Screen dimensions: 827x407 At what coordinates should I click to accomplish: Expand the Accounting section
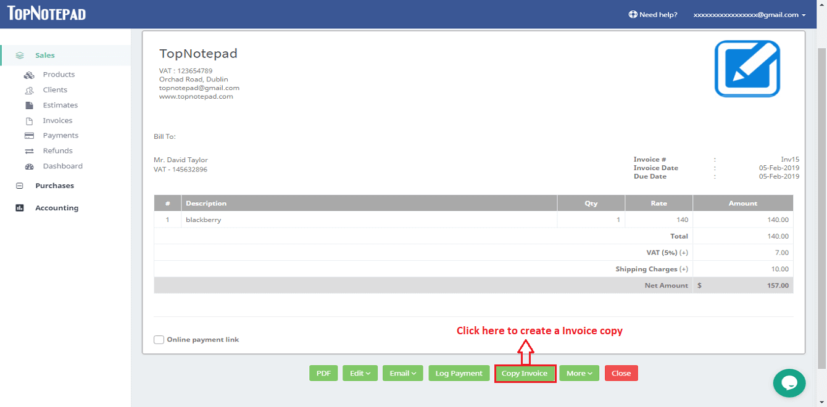tap(57, 208)
